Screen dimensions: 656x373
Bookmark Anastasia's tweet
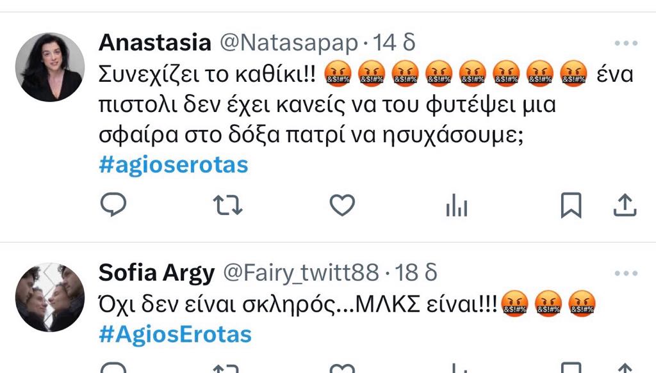pyautogui.click(x=571, y=205)
